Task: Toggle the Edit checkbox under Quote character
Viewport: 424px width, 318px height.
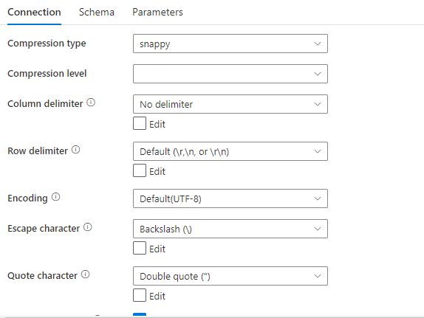Action: pyautogui.click(x=140, y=295)
